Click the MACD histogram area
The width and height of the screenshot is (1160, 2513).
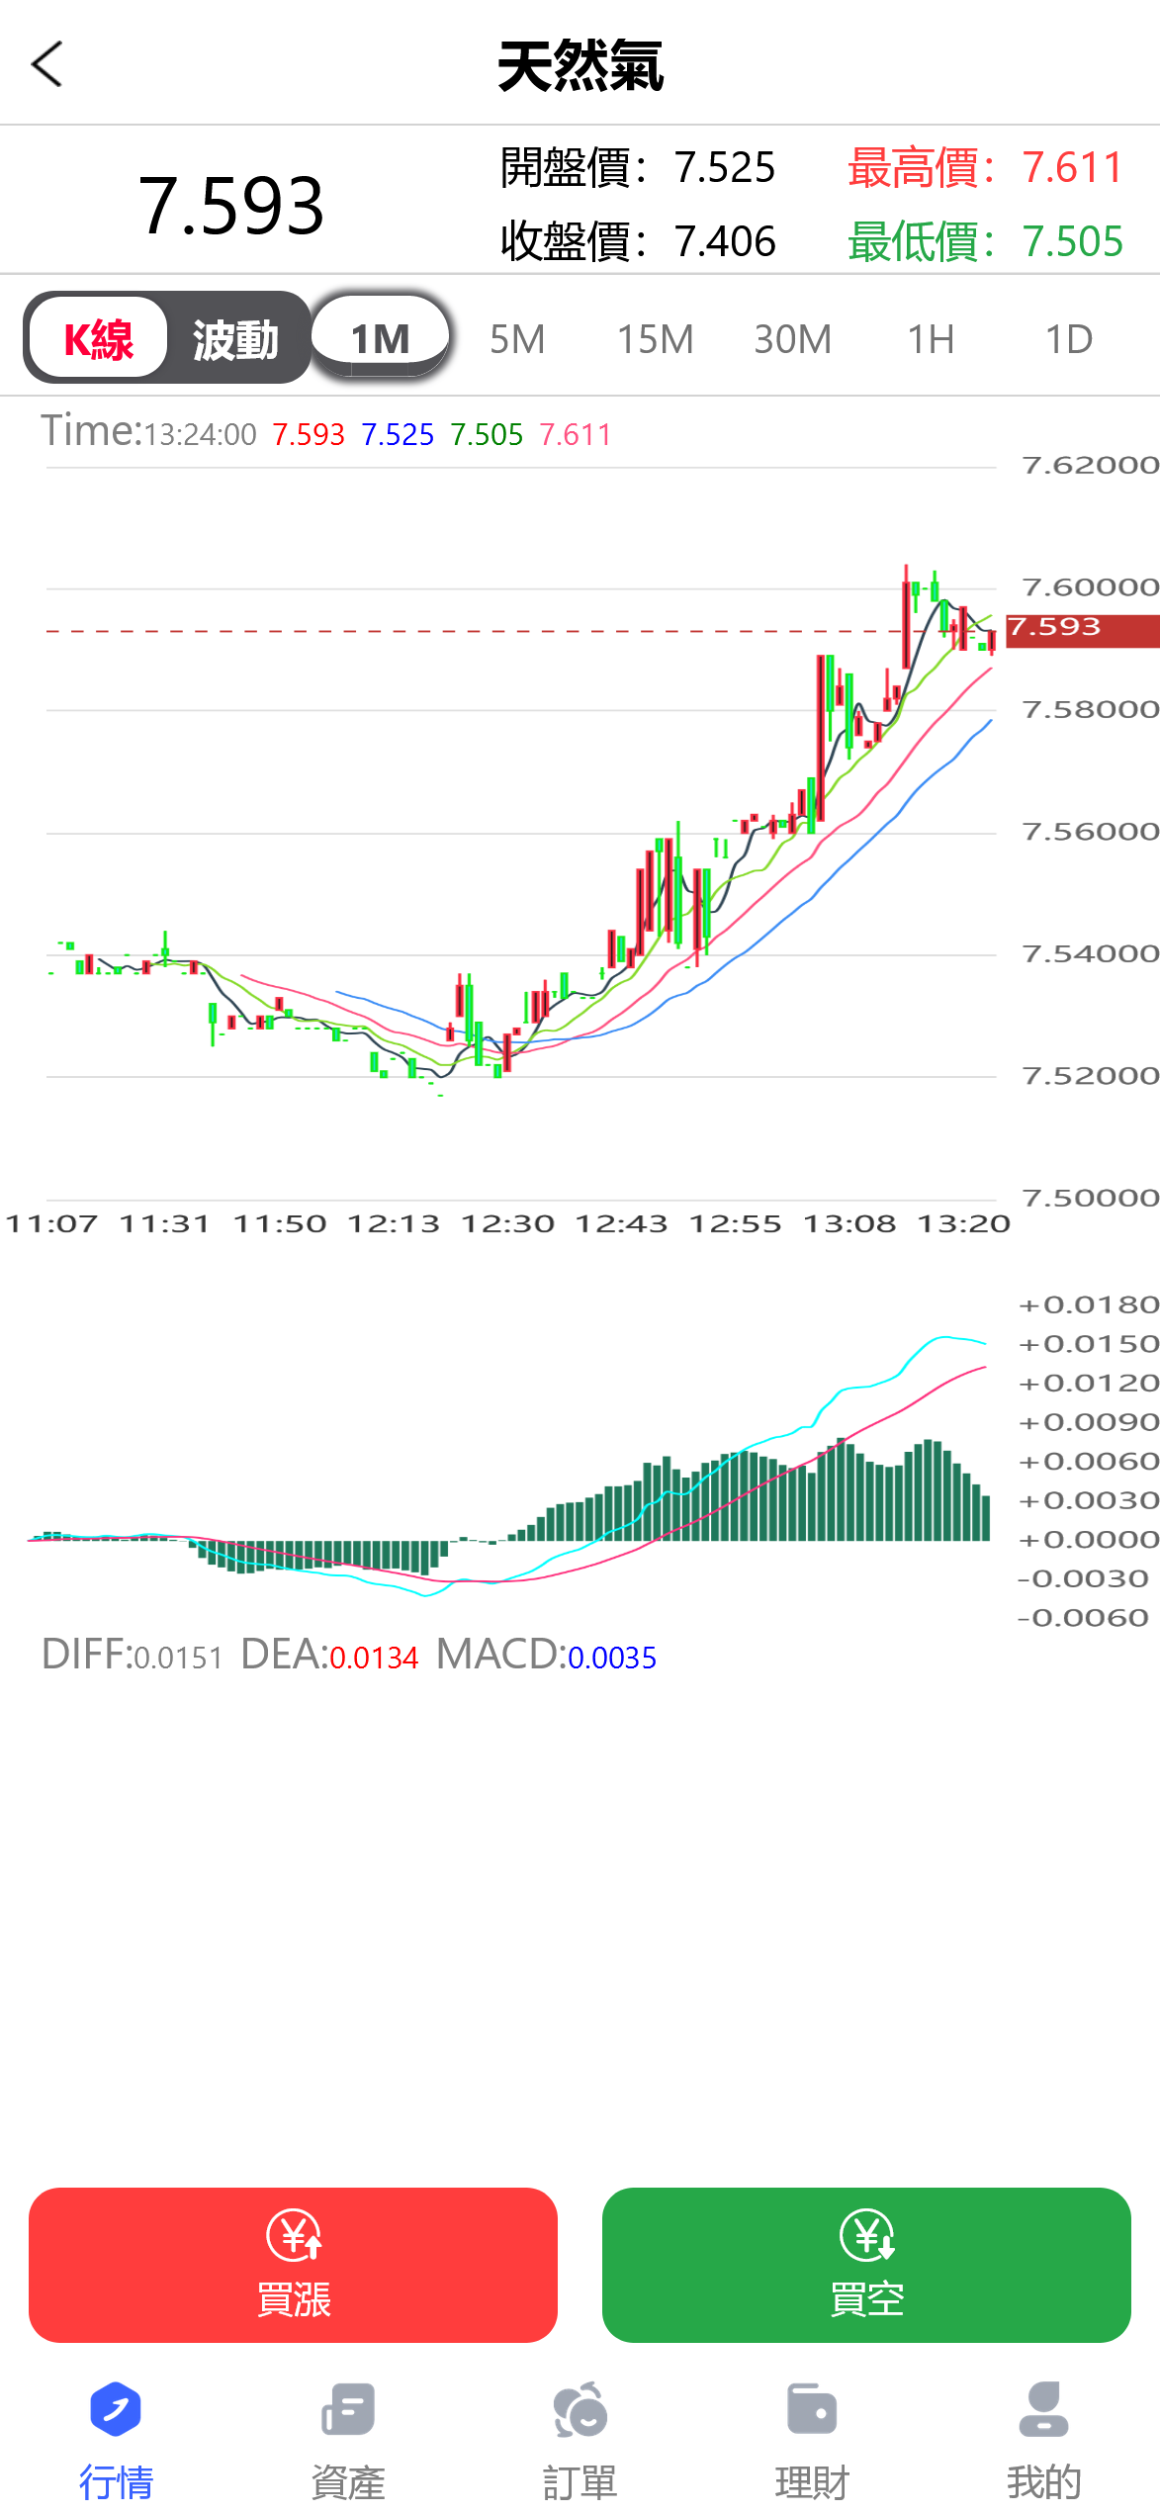point(752,1498)
